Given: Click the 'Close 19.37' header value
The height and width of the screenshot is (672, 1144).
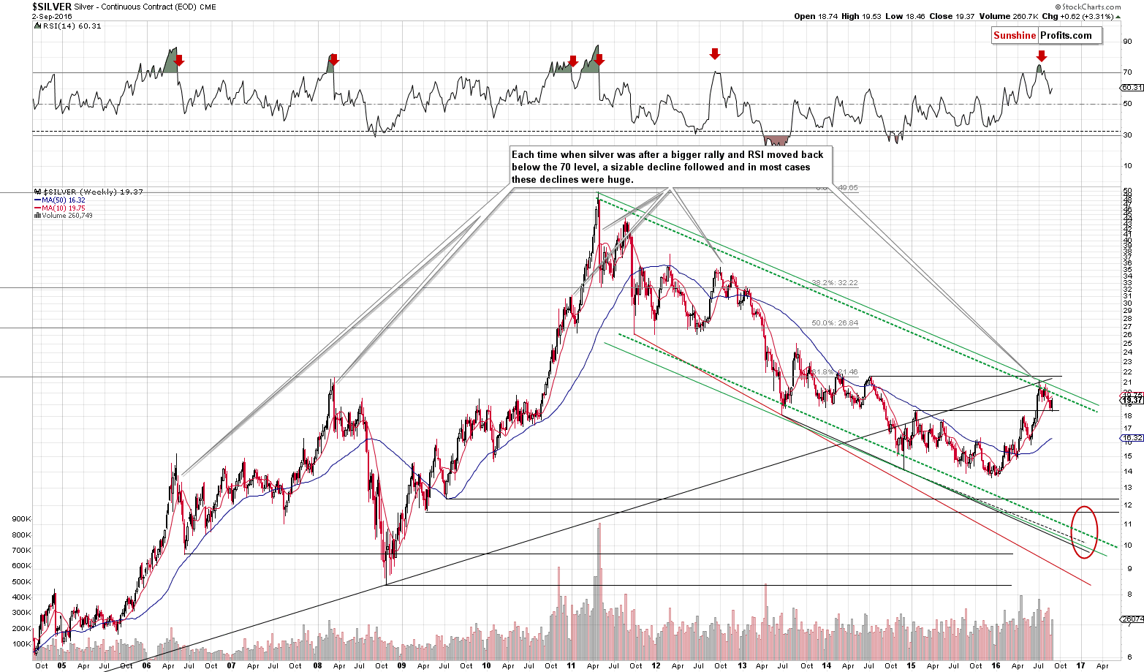Looking at the screenshot, I should point(951,16).
